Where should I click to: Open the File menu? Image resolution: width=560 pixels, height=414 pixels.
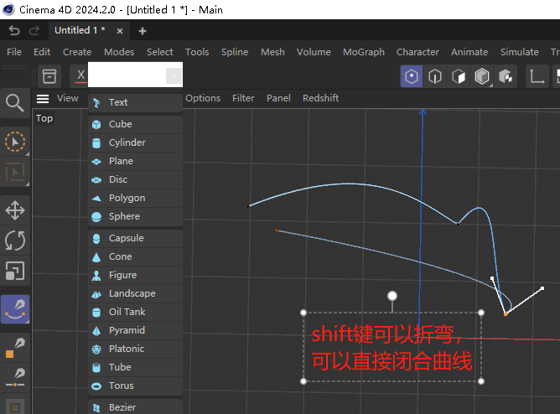pos(14,52)
